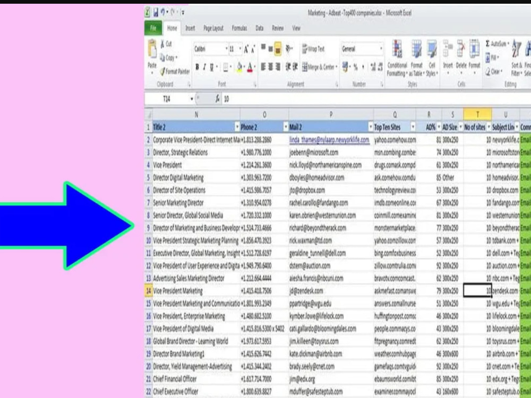Select row 14 header
This screenshot has width=531, height=398.
pos(148,291)
